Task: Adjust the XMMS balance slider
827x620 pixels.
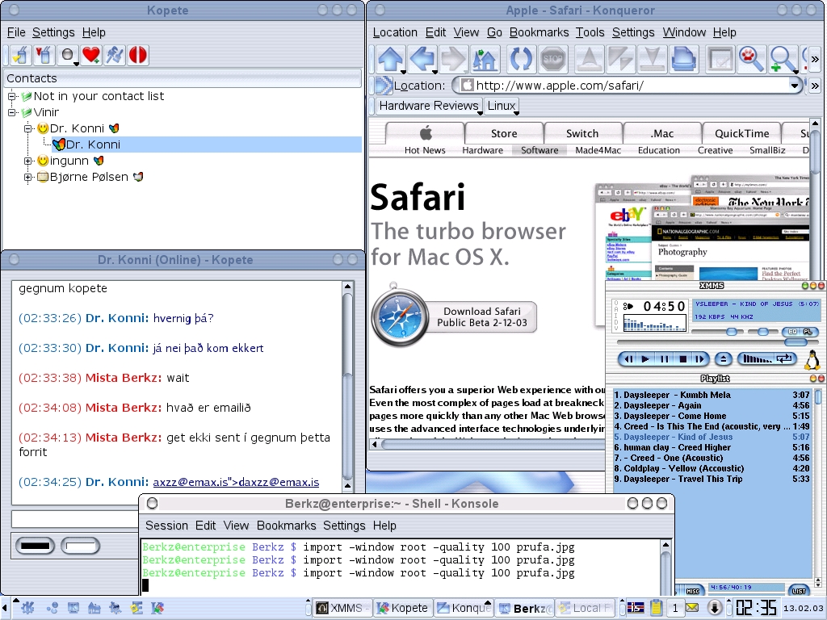Action: (x=763, y=332)
